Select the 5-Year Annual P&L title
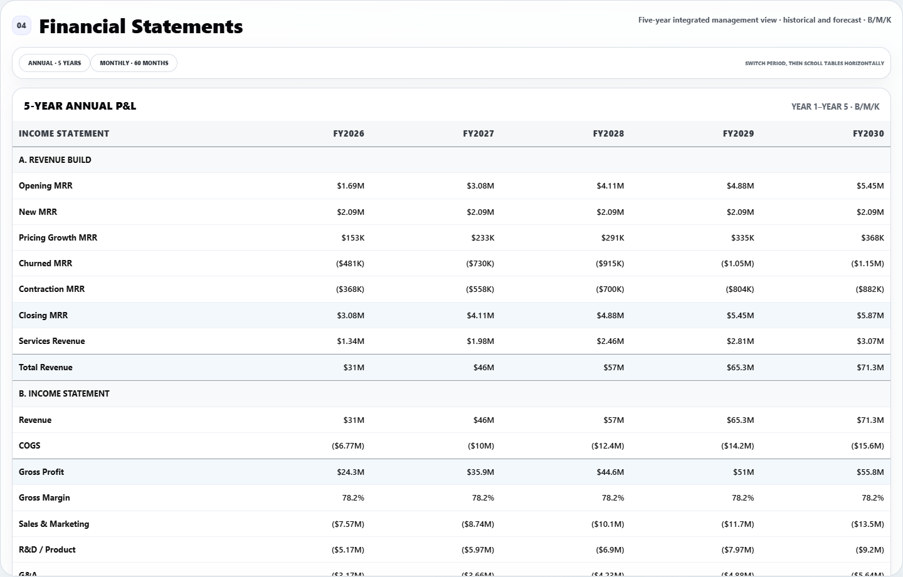903x577 pixels. [x=80, y=106]
